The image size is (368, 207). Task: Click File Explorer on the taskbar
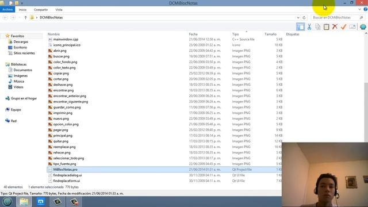24,202
